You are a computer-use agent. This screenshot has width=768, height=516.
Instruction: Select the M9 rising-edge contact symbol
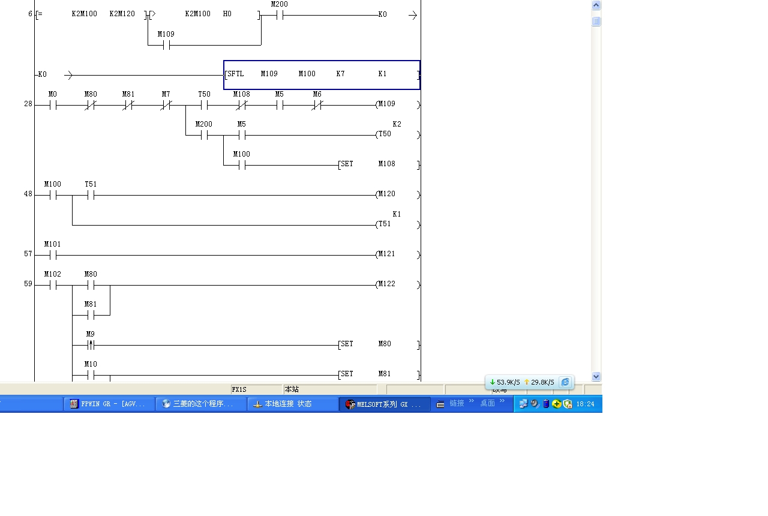[91, 345]
